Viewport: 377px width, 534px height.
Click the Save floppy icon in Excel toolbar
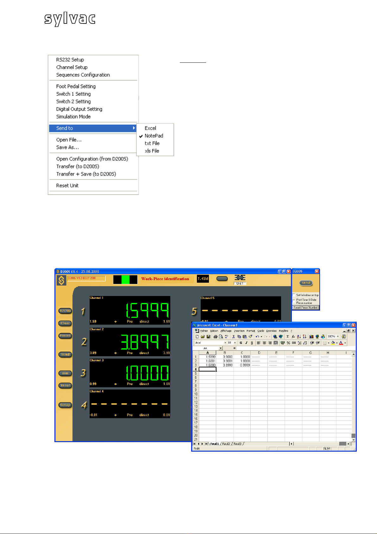click(208, 337)
